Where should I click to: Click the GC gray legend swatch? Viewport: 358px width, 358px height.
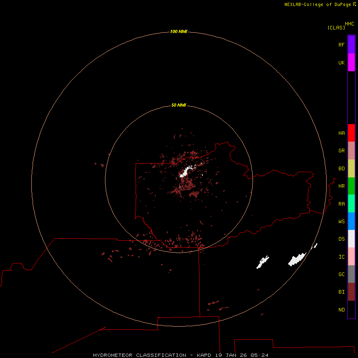351,274
